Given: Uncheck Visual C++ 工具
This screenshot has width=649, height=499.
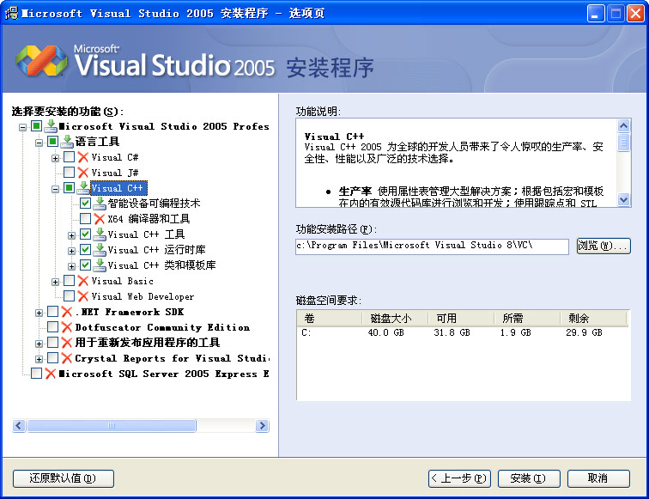Looking at the screenshot, I should click(x=85, y=234).
